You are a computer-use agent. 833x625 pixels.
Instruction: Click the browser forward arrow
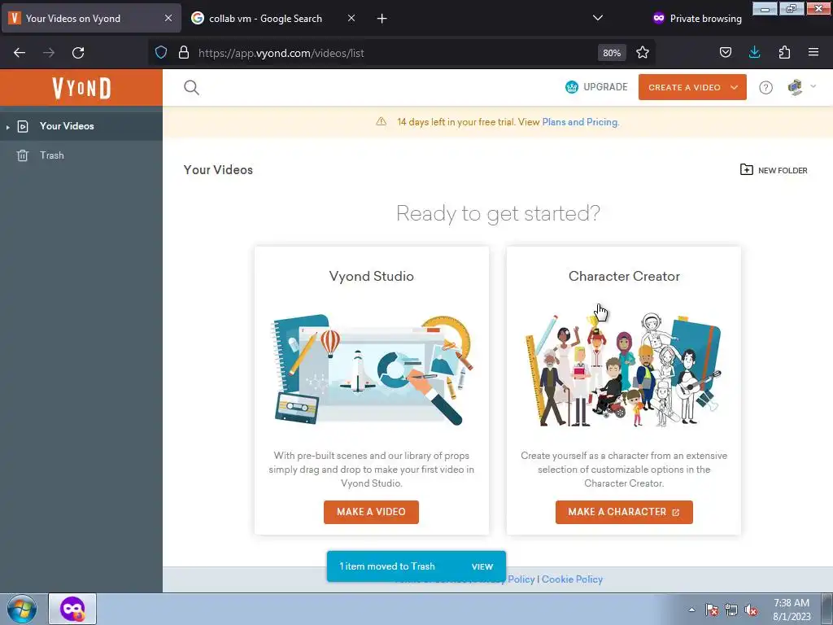coord(48,53)
